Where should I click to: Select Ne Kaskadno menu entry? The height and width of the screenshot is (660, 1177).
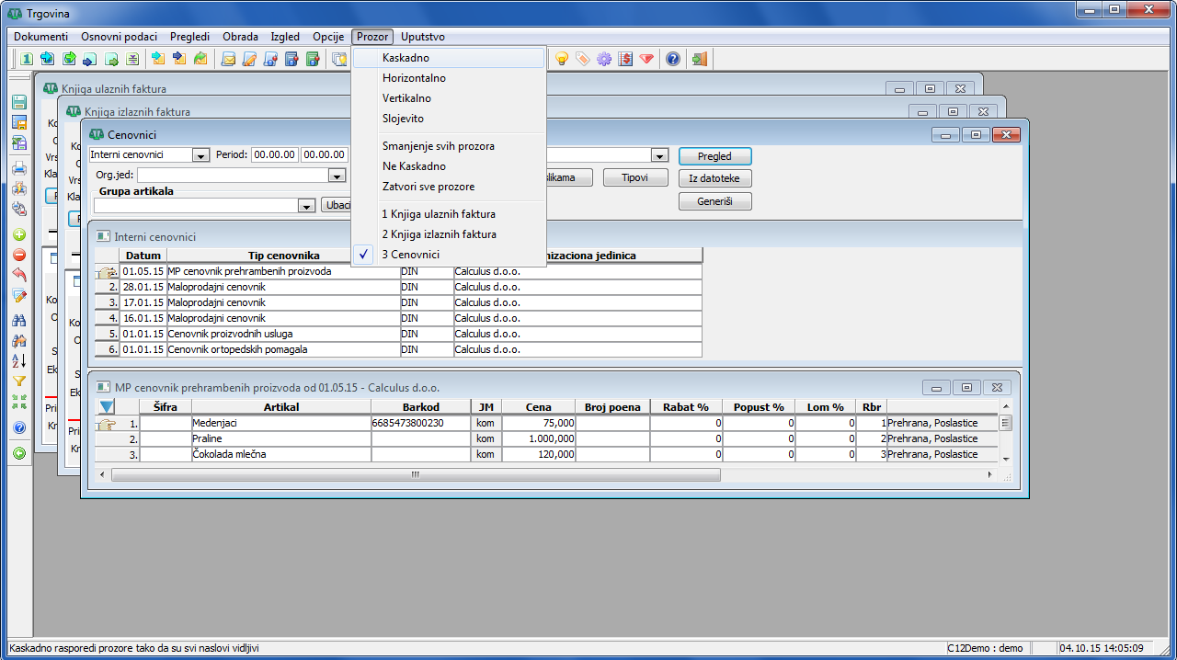pos(449,166)
